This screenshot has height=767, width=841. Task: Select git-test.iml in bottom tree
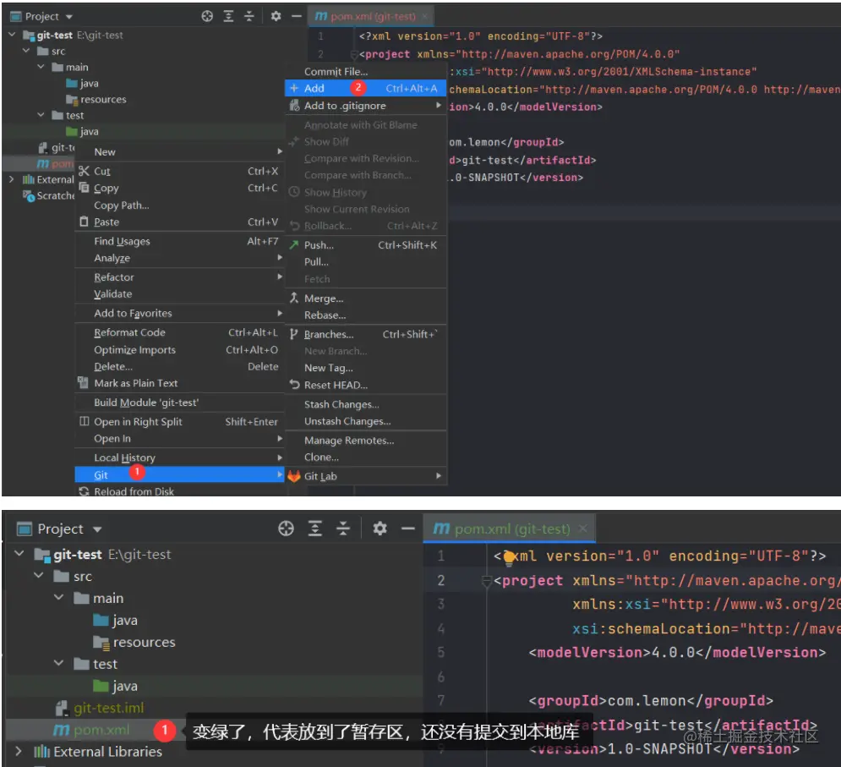108,708
